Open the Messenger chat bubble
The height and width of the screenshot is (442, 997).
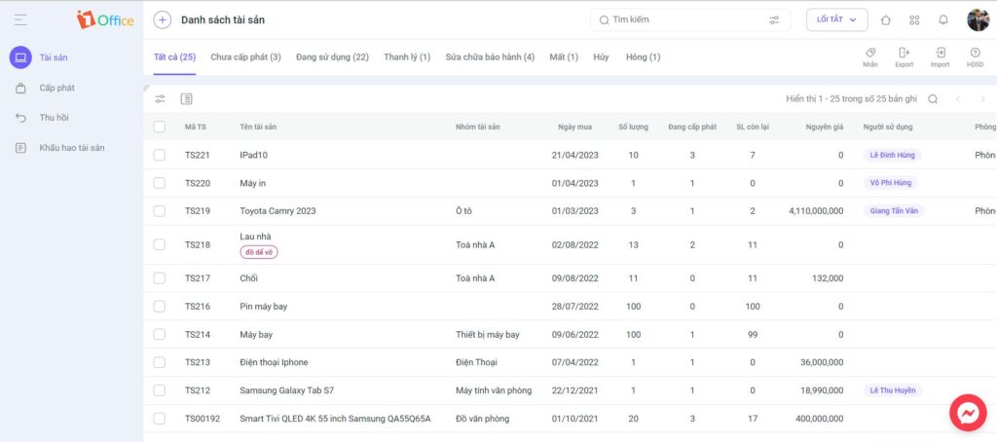[968, 413]
